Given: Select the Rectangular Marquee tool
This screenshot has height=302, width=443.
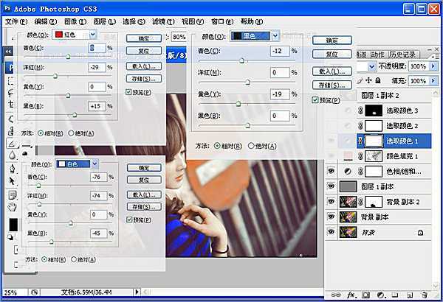Looking at the screenshot, I should (11, 81).
